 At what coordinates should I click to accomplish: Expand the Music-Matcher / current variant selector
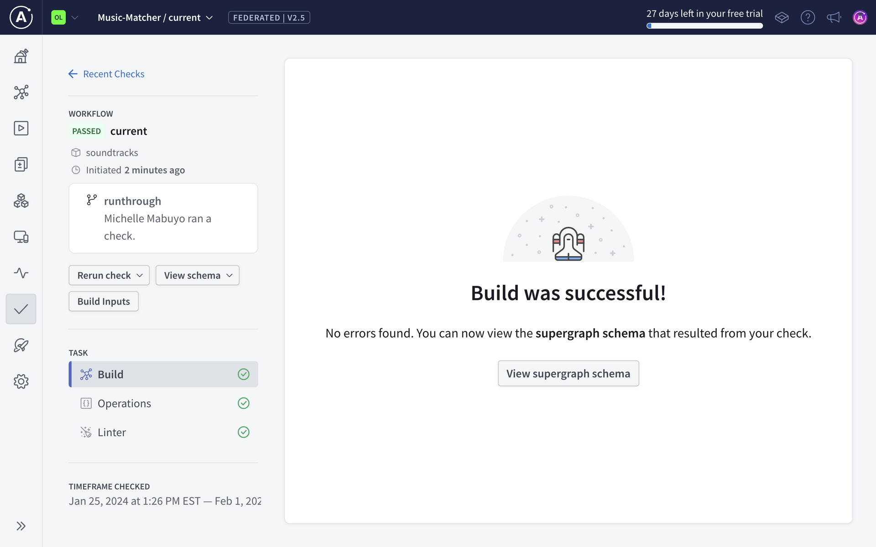click(155, 18)
